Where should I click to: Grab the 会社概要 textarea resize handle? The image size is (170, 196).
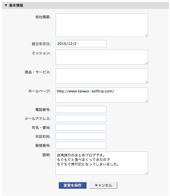coord(146,35)
